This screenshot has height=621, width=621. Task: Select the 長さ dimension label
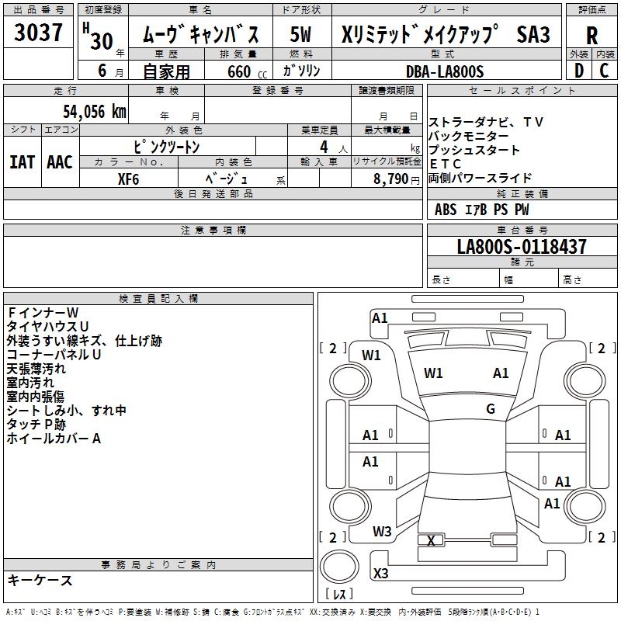pos(441,279)
